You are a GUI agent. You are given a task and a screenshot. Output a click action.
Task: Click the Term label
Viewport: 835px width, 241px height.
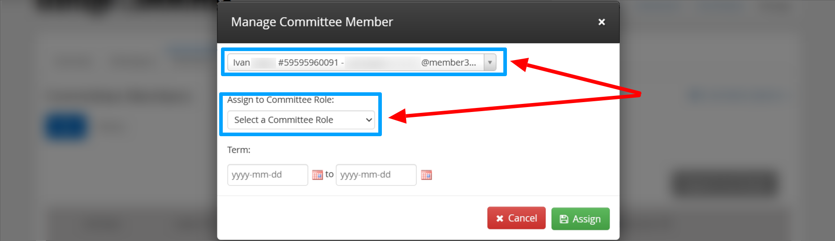pyautogui.click(x=239, y=150)
